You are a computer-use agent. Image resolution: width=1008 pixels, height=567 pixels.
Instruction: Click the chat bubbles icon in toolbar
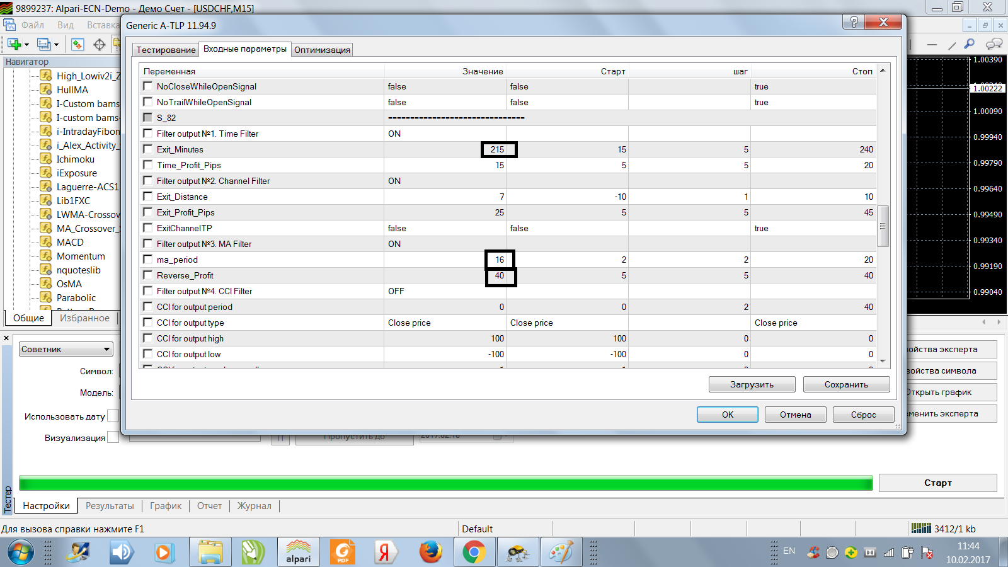coord(994,43)
